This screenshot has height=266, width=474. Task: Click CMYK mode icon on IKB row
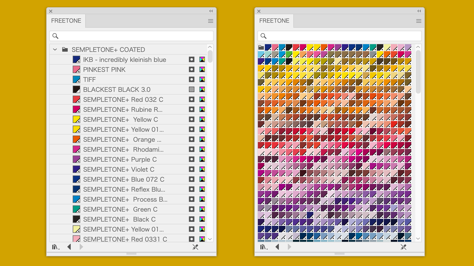coord(202,60)
